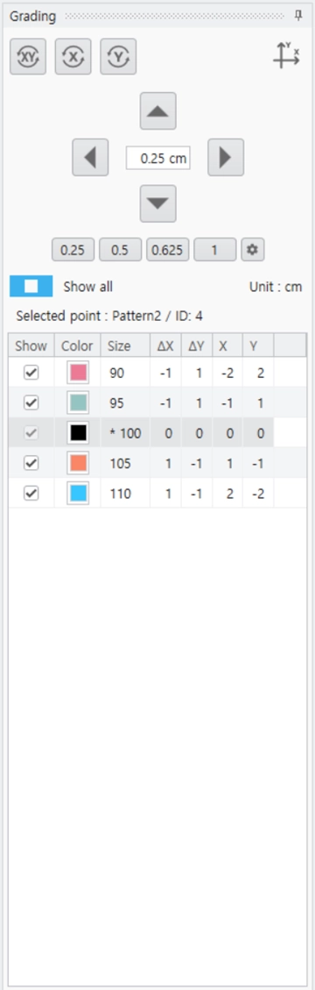Click the X flip grading icon
Viewport: 315px width, 990px height.
pos(73,57)
